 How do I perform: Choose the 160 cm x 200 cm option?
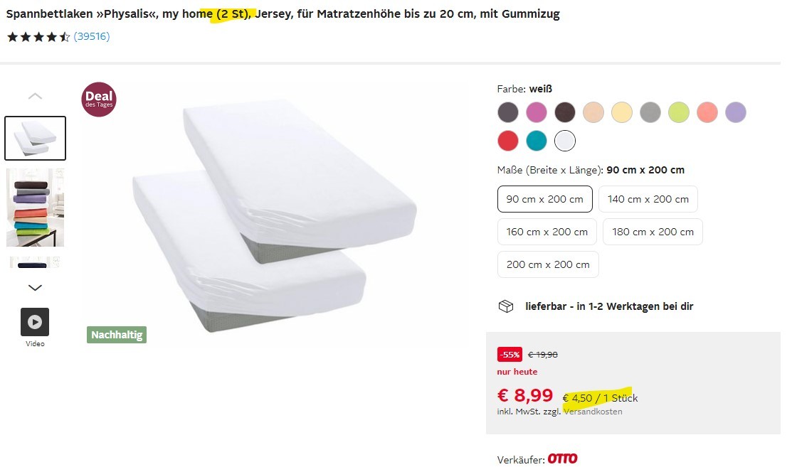547,232
